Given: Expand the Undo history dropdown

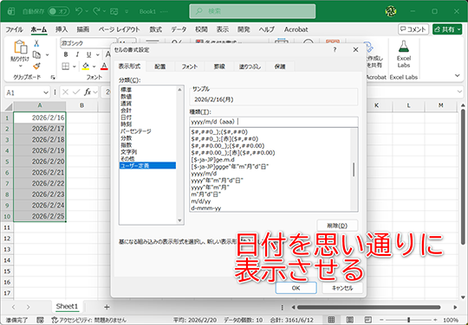Looking at the screenshot, I should tap(87, 11).
